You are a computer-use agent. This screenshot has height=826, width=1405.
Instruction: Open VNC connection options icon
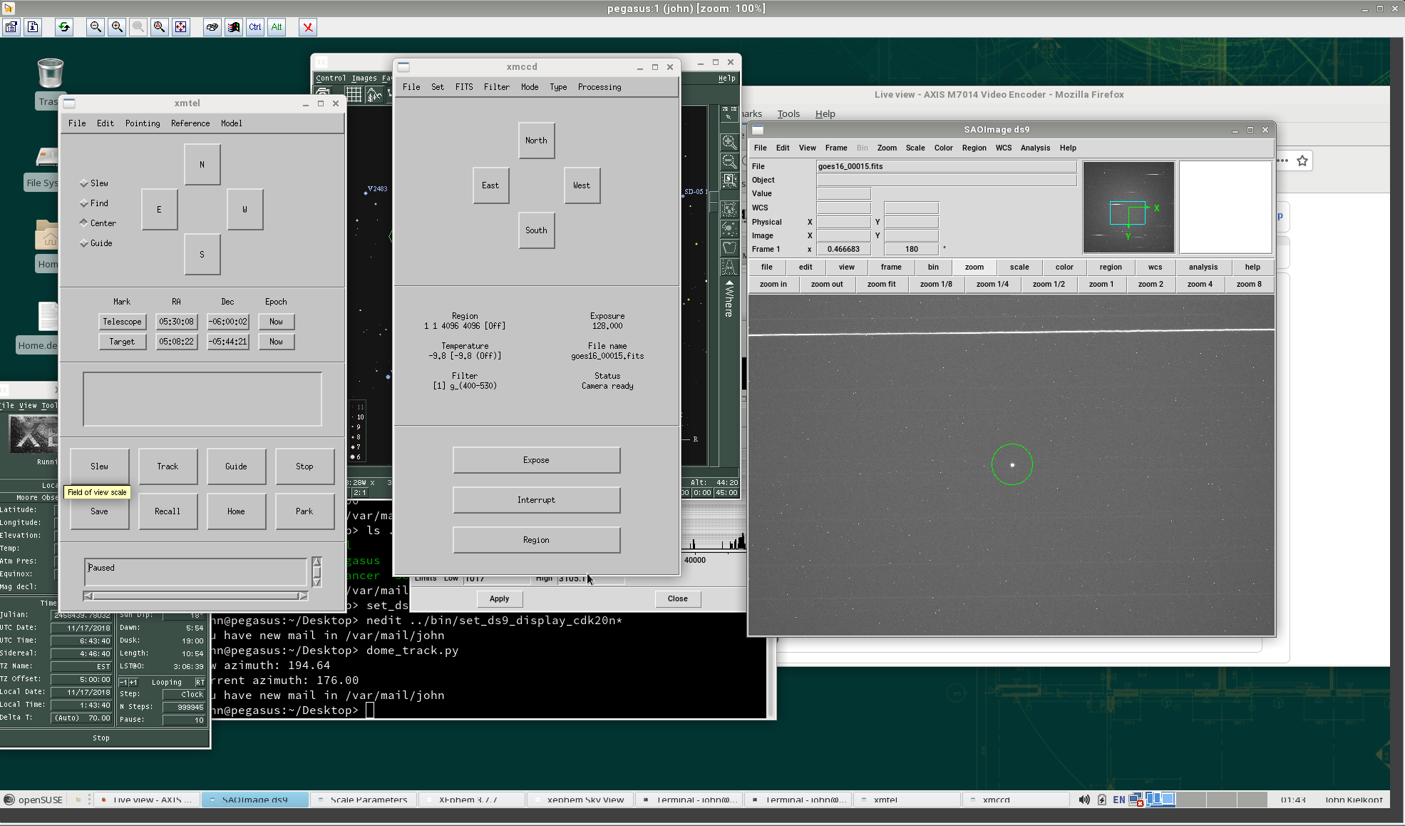point(11,27)
